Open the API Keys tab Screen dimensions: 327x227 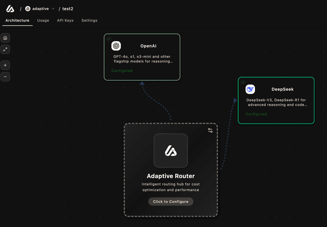(65, 20)
